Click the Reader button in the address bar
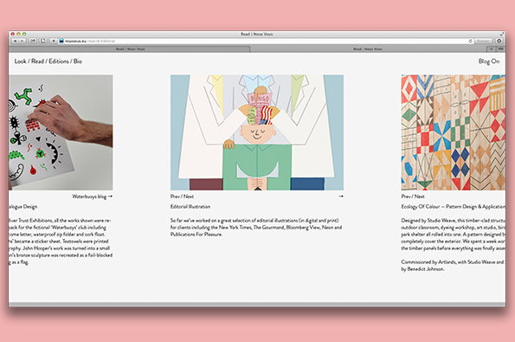This screenshot has width=515, height=342. [x=484, y=41]
